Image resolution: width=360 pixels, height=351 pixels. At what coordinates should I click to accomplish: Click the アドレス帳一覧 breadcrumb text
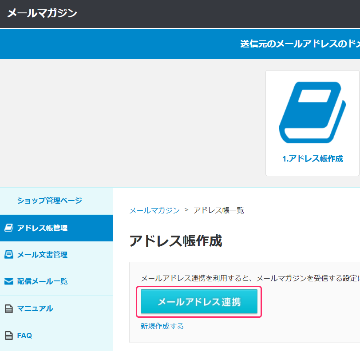(x=218, y=210)
